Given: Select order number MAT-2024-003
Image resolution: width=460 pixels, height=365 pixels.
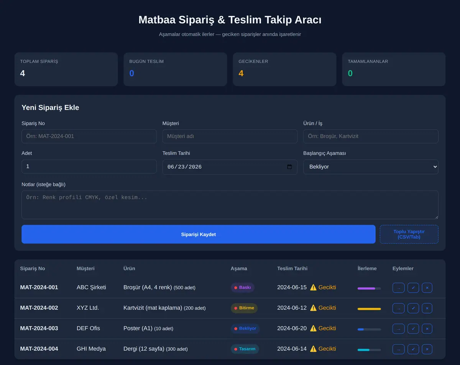Looking at the screenshot, I should [x=39, y=328].
